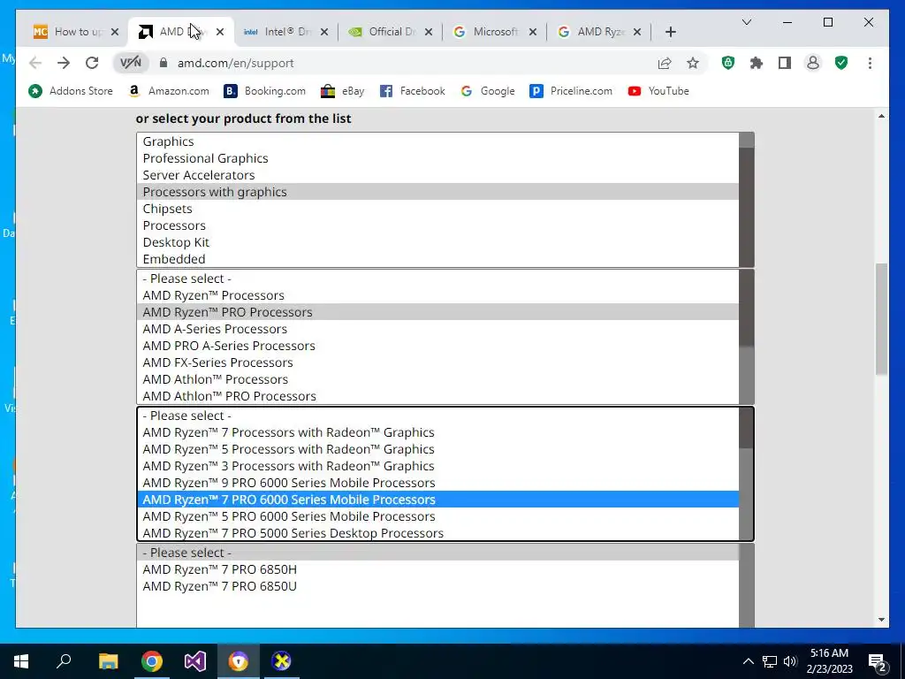The image size is (905, 679).
Task: Select Processors with graphics category
Action: [437, 192]
